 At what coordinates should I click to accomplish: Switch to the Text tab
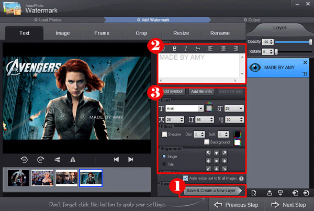[x=25, y=33]
